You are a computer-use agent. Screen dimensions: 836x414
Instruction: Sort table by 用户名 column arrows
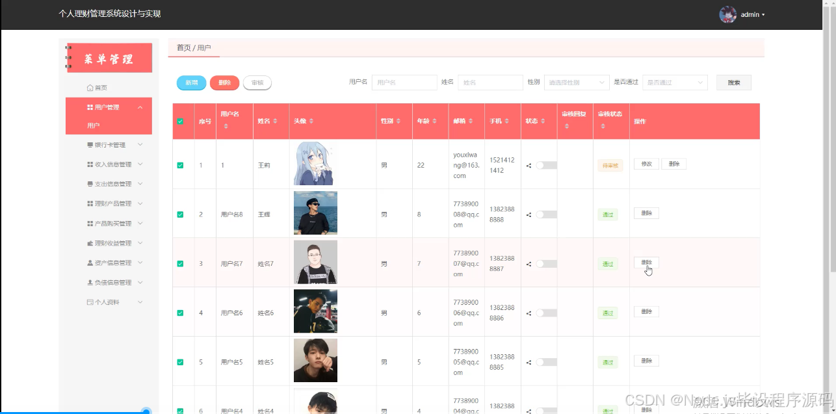click(226, 127)
